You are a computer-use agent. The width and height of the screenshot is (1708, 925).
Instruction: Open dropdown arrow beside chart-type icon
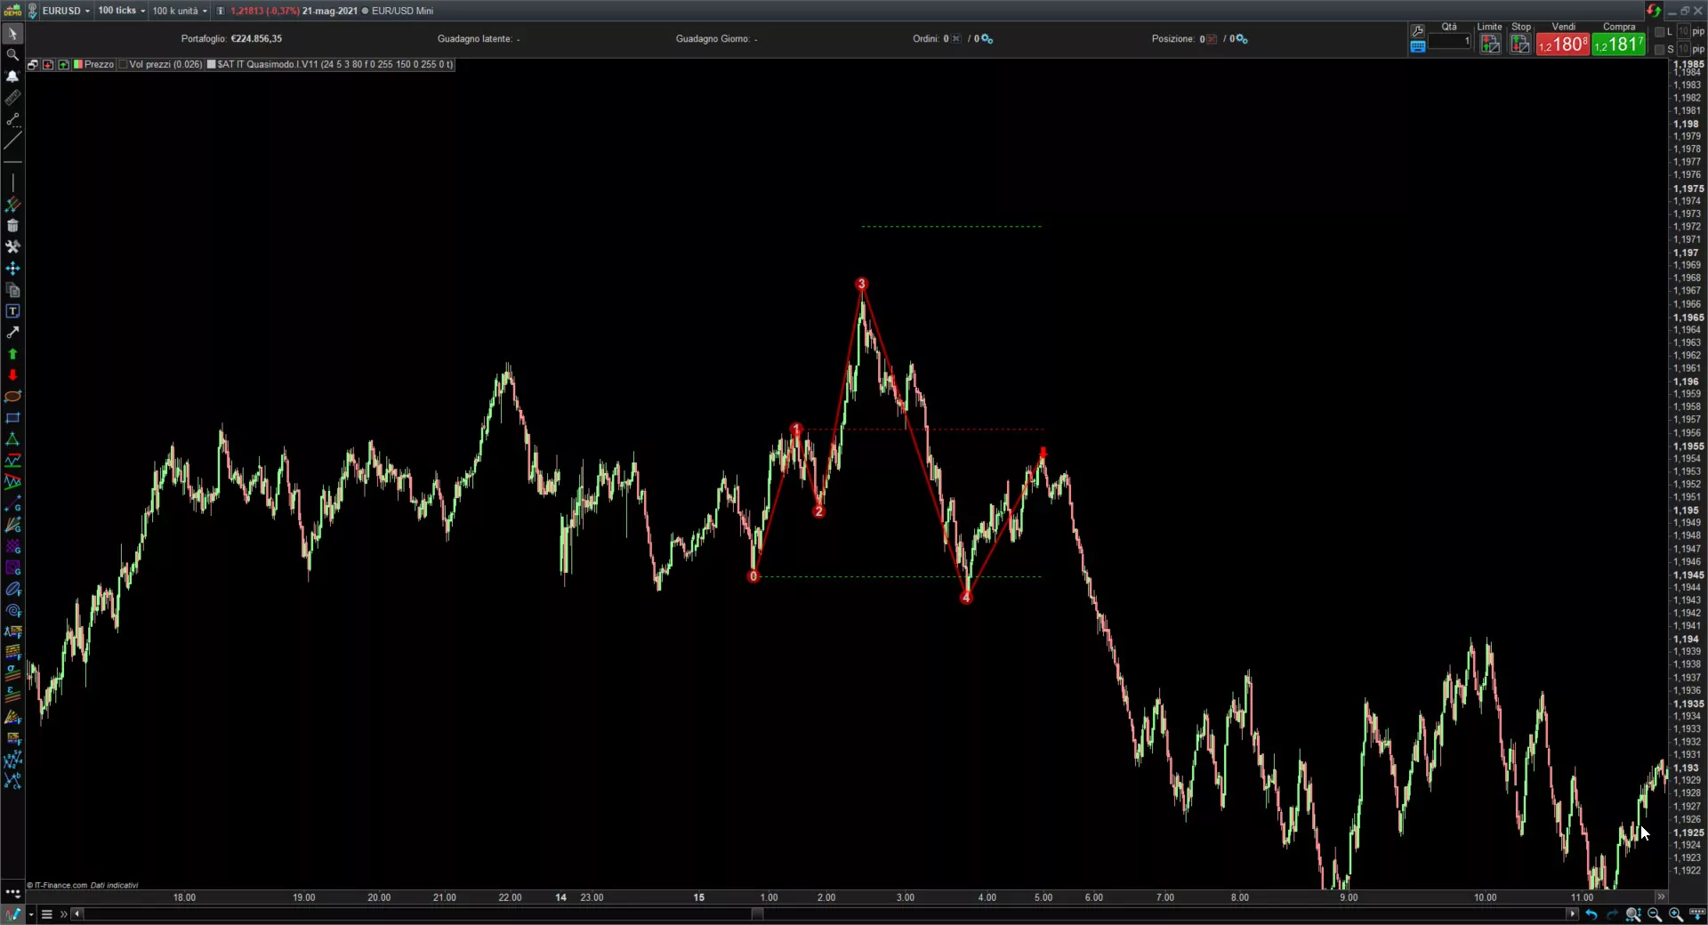[x=31, y=914]
